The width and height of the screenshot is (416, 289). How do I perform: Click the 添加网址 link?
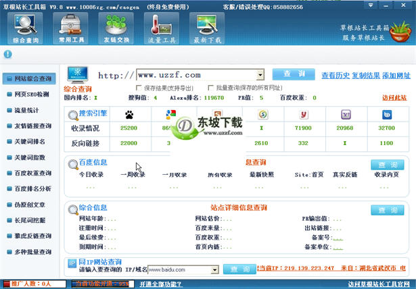(x=396, y=76)
